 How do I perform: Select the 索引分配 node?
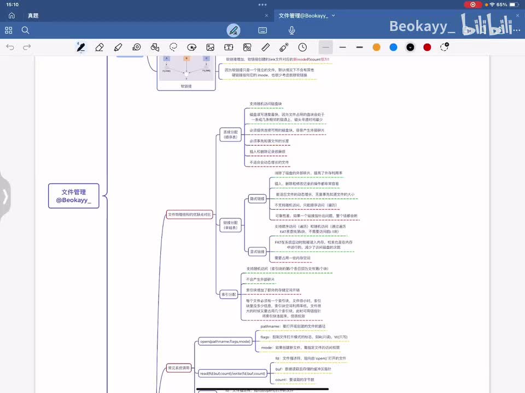[x=229, y=294]
